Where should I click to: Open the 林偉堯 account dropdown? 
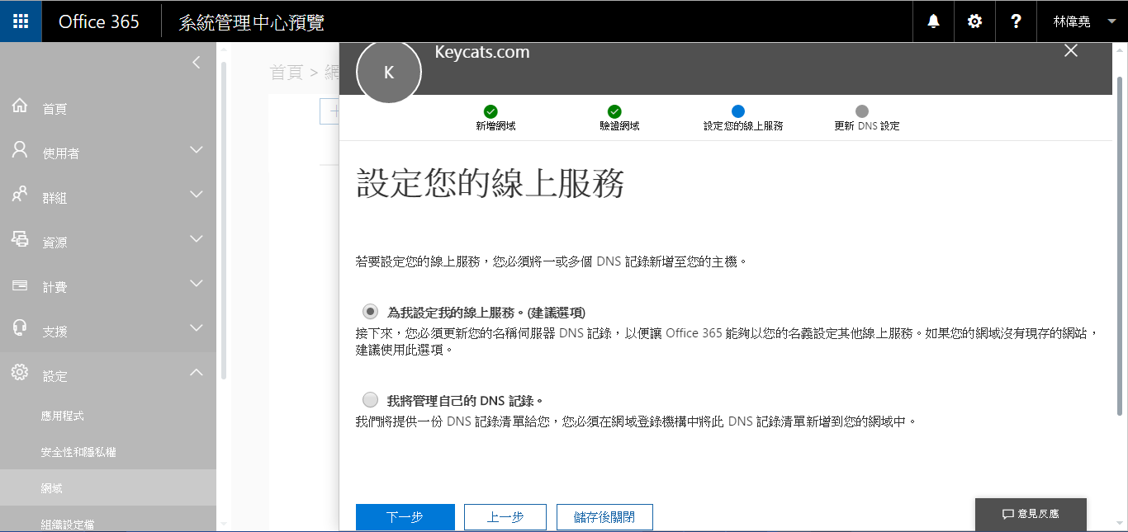pyautogui.click(x=1083, y=21)
